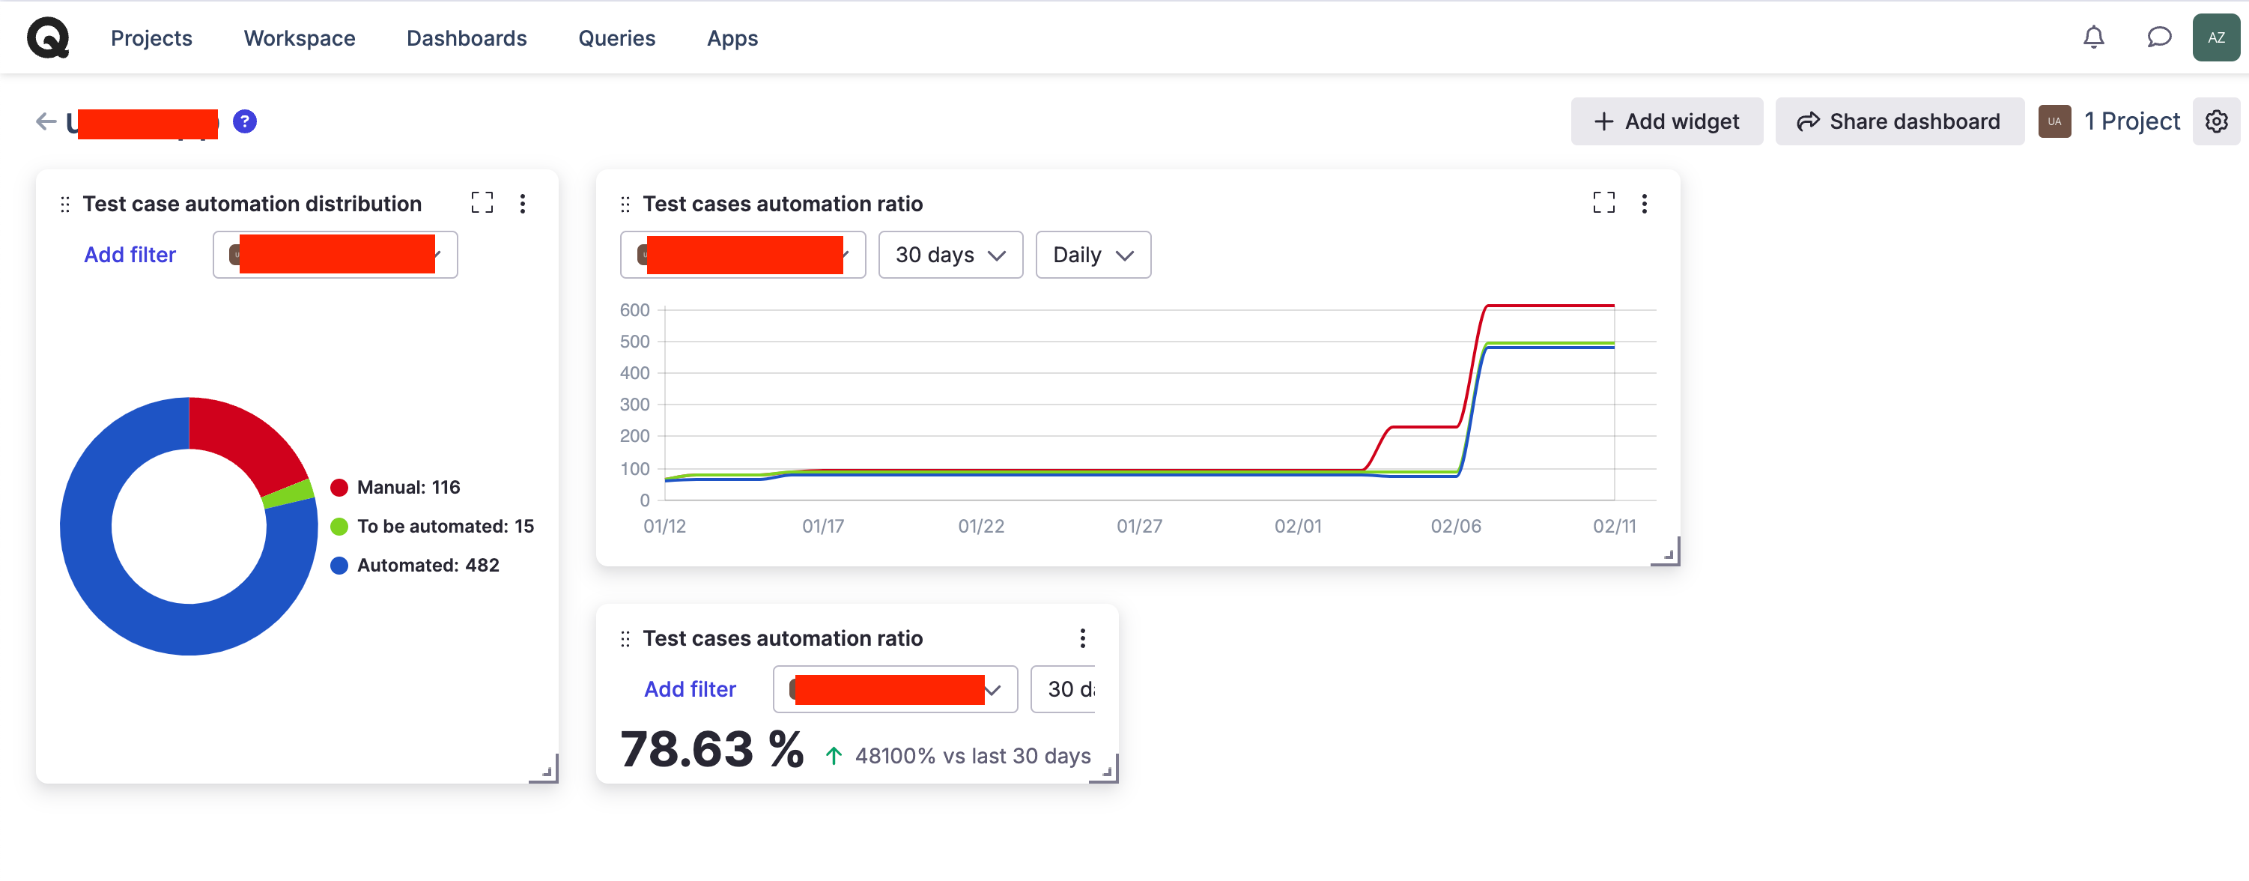
Task: Open the Daily granularity dropdown
Action: [x=1092, y=254]
